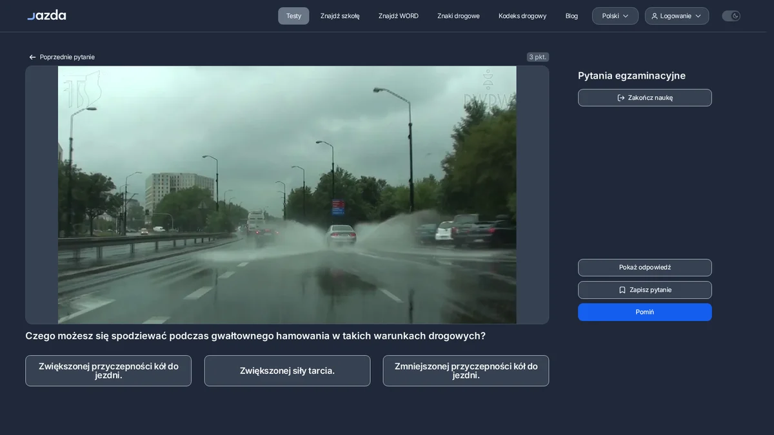Click the exit icon in Zakończ naukę

click(621, 98)
